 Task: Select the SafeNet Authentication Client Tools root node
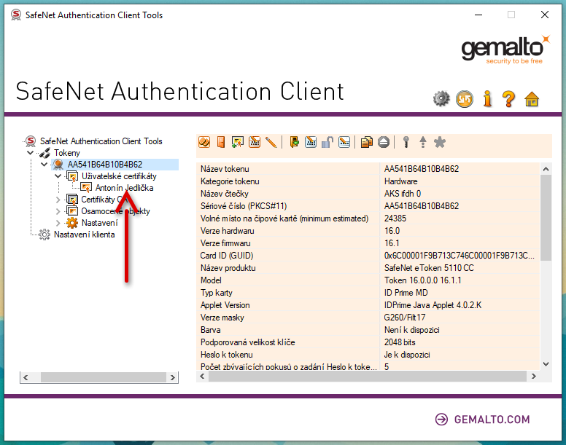[x=101, y=141]
